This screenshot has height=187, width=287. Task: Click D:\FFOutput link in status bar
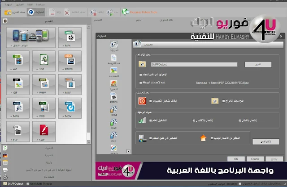[16, 184]
